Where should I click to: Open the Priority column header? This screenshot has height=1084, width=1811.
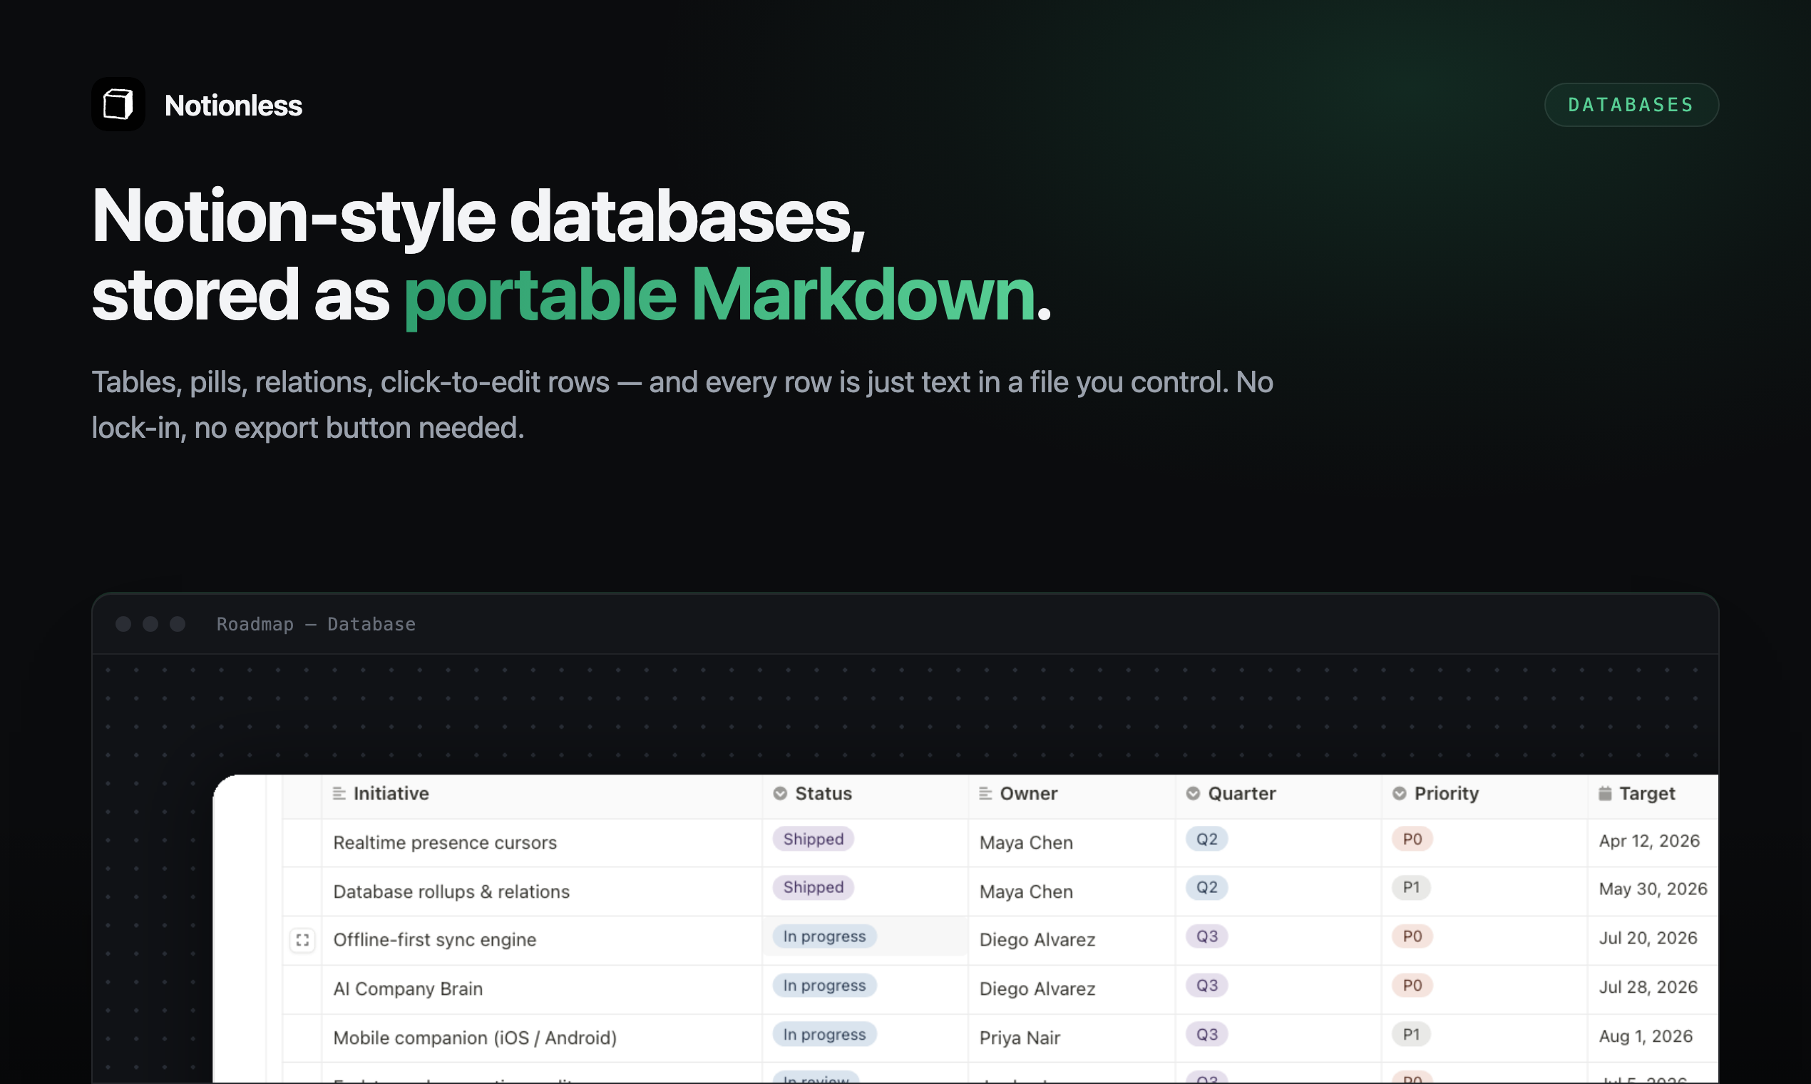pos(1484,796)
